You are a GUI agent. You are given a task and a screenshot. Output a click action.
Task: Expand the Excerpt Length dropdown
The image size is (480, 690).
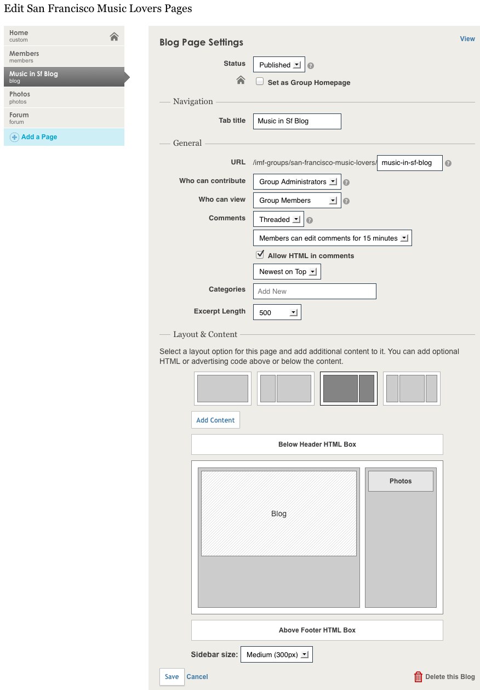tap(277, 312)
